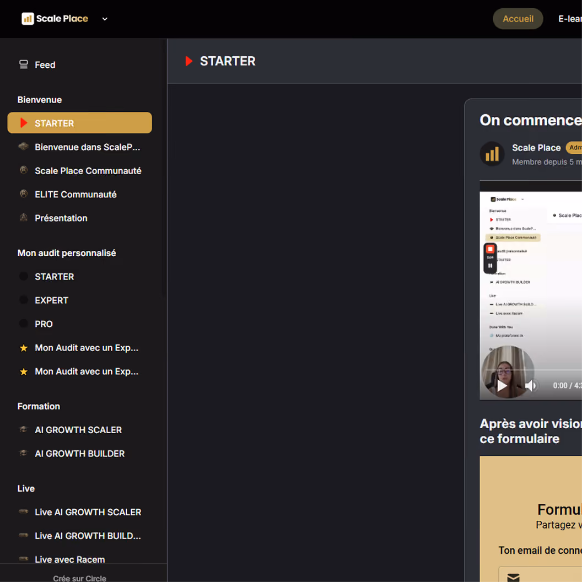
Task: Collapse the Mon audit personnalisé section
Action: (67, 253)
